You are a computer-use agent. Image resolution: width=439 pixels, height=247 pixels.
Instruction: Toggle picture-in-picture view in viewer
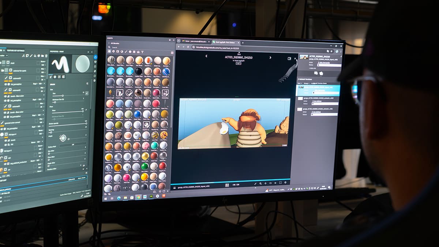[289, 58]
